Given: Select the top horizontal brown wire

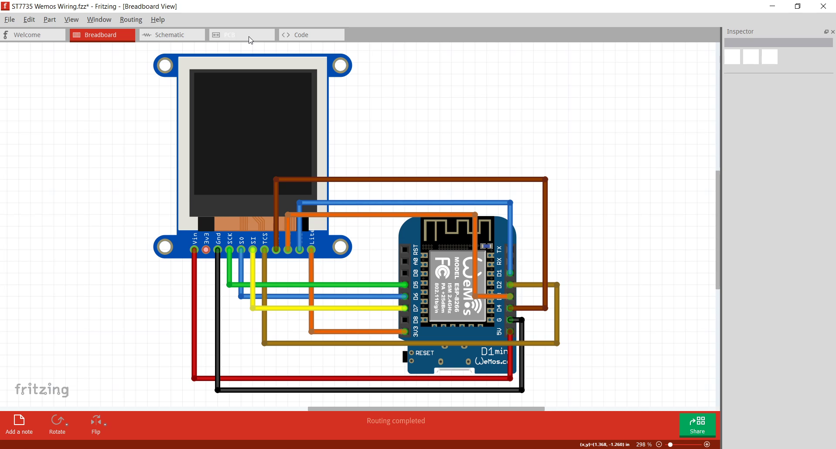Looking at the screenshot, I should [x=410, y=179].
